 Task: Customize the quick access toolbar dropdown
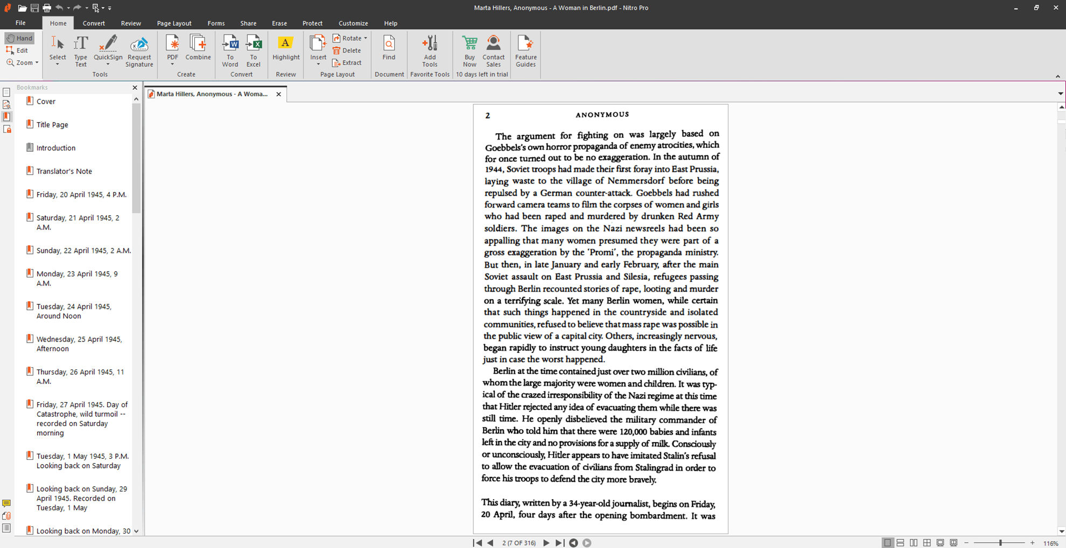tap(110, 8)
